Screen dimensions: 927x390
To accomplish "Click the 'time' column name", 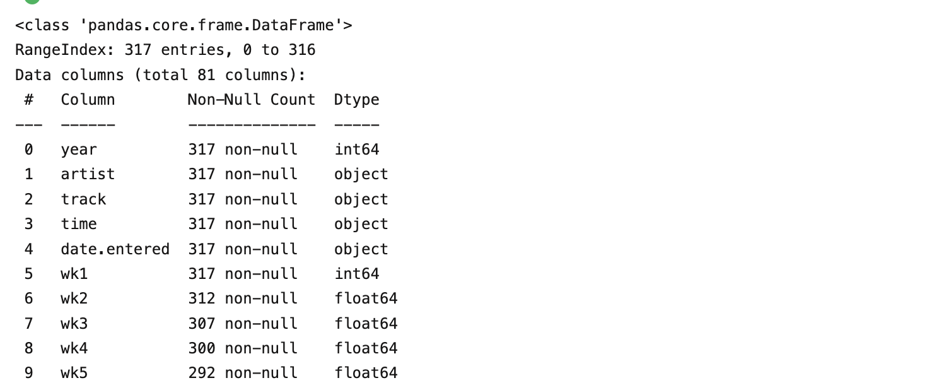I will point(79,224).
